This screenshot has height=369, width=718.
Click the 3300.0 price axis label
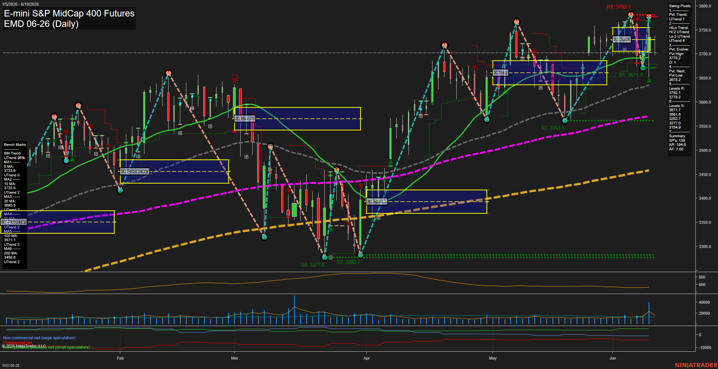pyautogui.click(x=705, y=247)
